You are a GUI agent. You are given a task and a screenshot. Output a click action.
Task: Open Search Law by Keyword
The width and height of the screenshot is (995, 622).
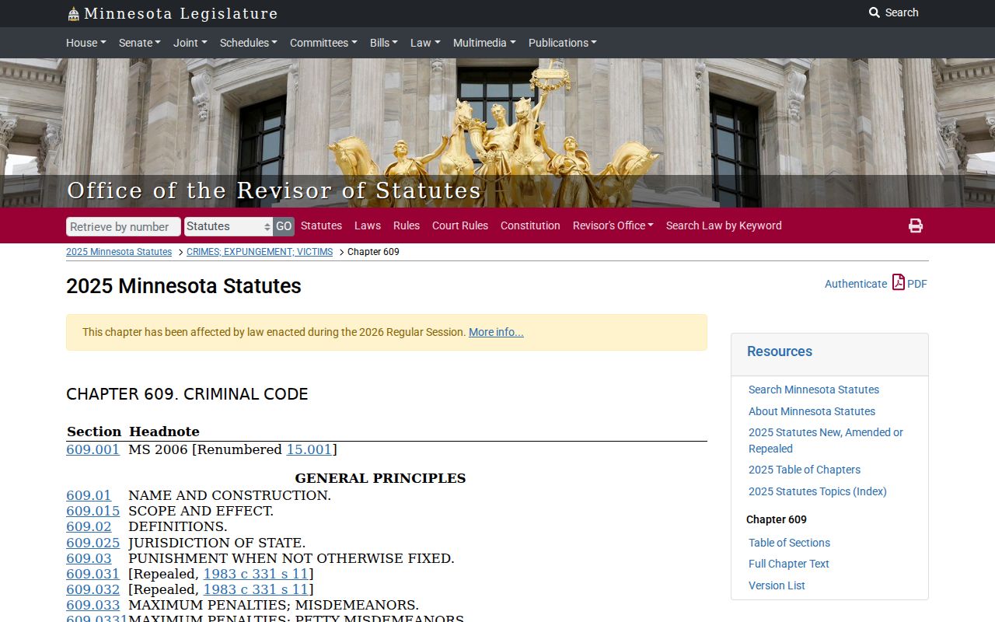[724, 225]
